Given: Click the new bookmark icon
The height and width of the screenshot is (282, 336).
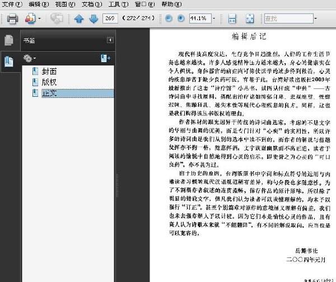Looking at the screenshot, I should tap(105, 58).
